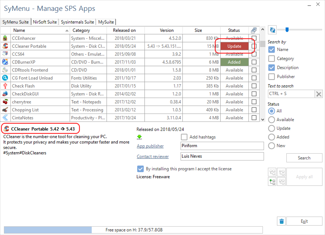The image size is (325, 235).
Task: Click the vertical list scrollbar thumb
Action: tap(263, 44)
